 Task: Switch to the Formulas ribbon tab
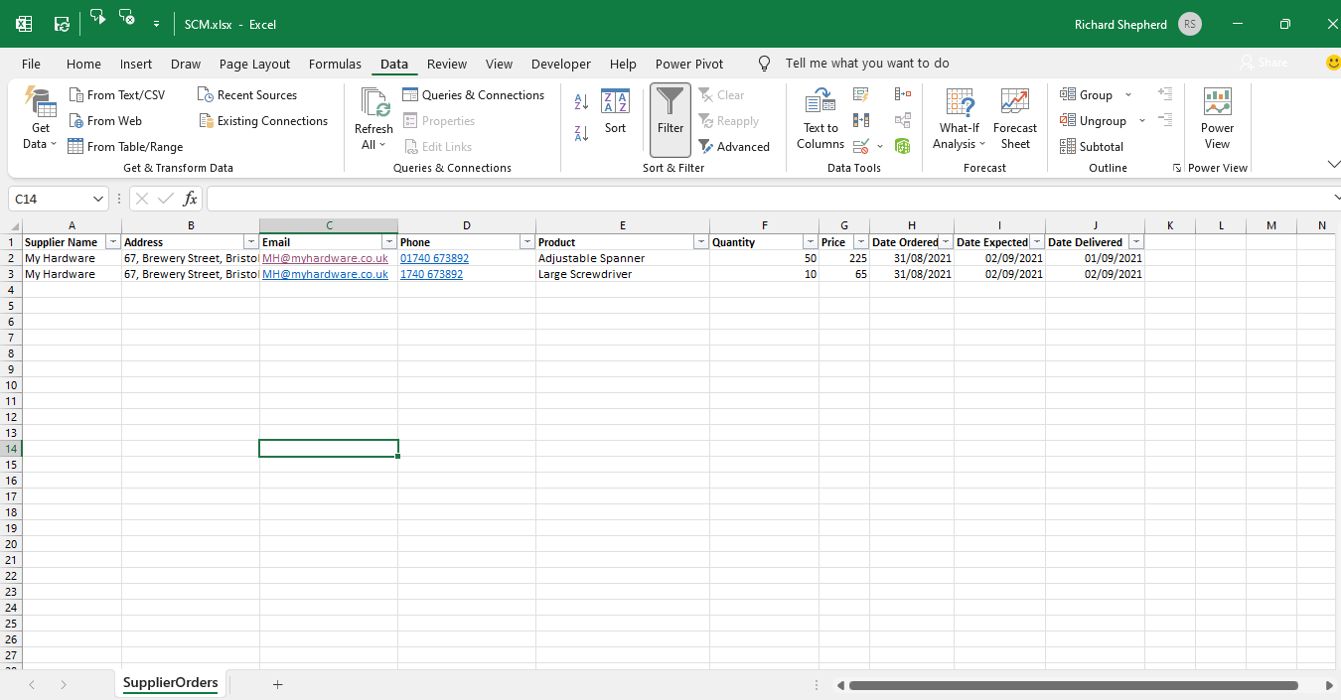[x=335, y=63]
